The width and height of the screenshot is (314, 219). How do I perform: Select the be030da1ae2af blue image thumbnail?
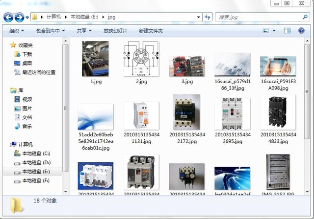tap(232, 178)
